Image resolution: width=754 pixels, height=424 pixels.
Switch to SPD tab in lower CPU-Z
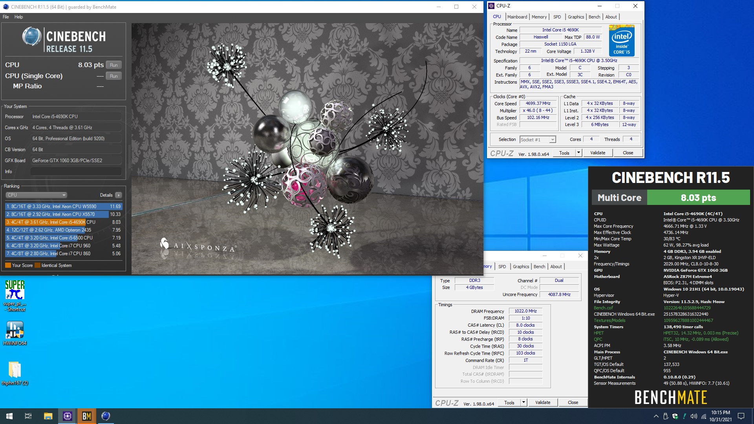[502, 267]
